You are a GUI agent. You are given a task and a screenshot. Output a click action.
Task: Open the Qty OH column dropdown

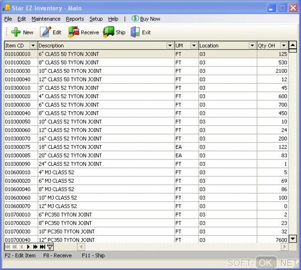[284, 46]
